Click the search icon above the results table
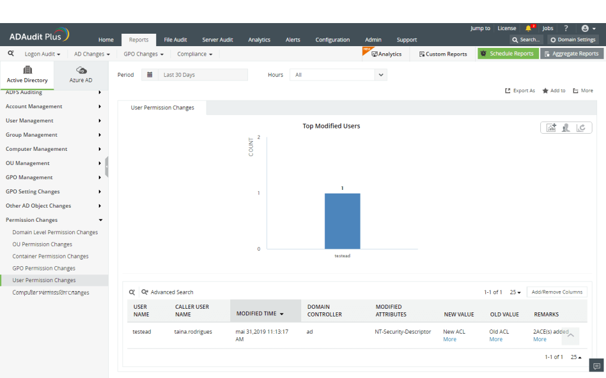Image resolution: width=606 pixels, height=378 pixels. 132,292
